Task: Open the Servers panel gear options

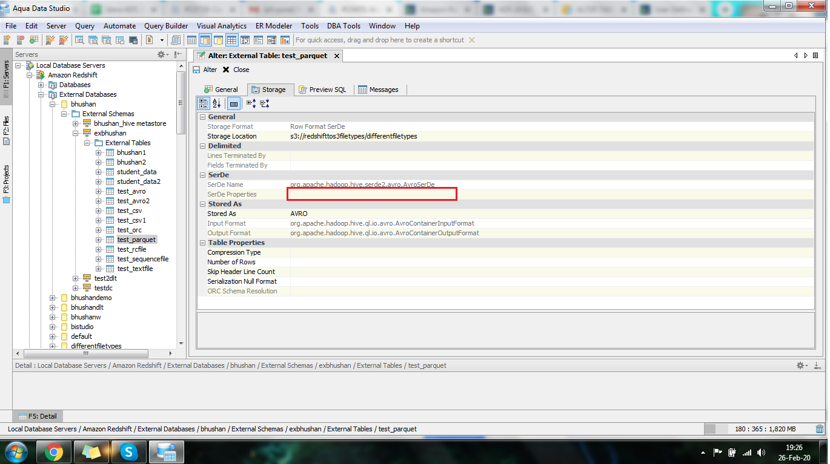Action: point(162,54)
